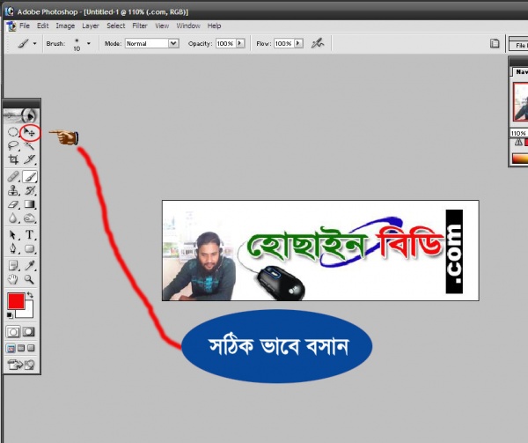Image resolution: width=528 pixels, height=443 pixels.
Task: Switch to the Navigator tab
Action: tap(521, 72)
